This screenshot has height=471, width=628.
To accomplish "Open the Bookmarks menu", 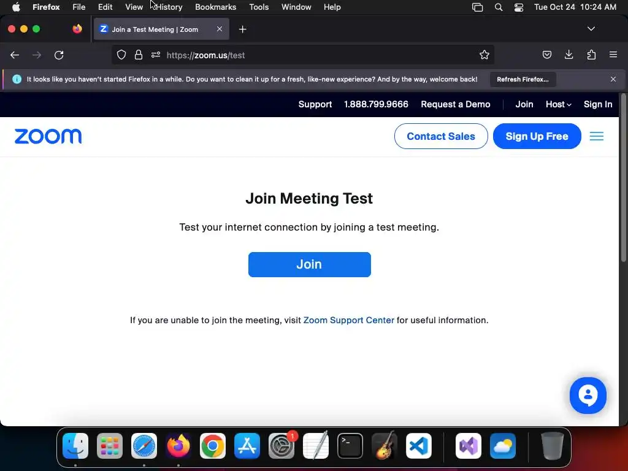I will [215, 7].
